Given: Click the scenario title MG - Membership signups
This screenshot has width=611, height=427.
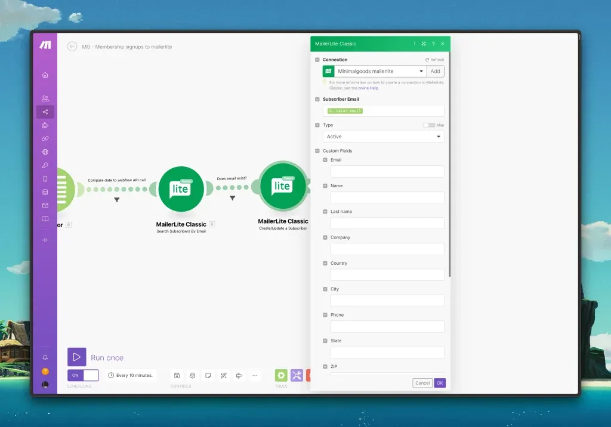Looking at the screenshot, I should pos(126,47).
